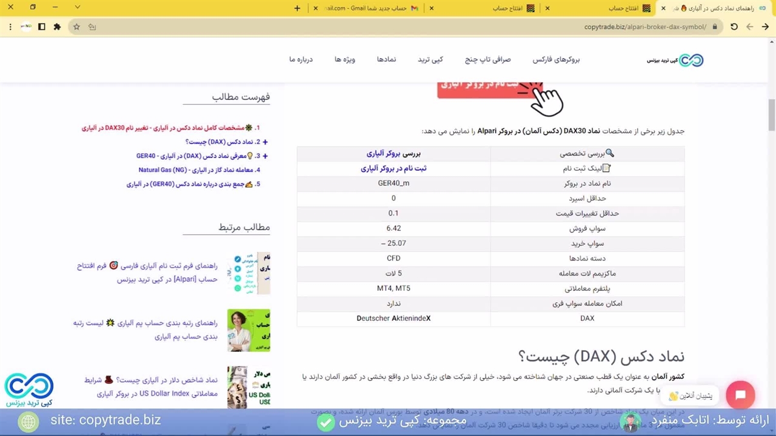
Task: Expand the plus beside 'معرفی نماد دکس (DAX)' entry
Action: 265,156
